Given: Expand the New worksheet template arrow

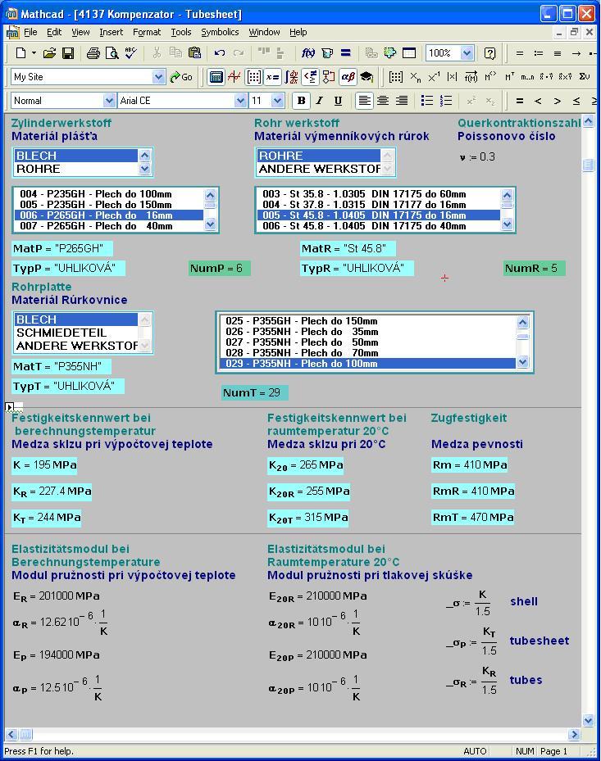Looking at the screenshot, I should point(34,53).
